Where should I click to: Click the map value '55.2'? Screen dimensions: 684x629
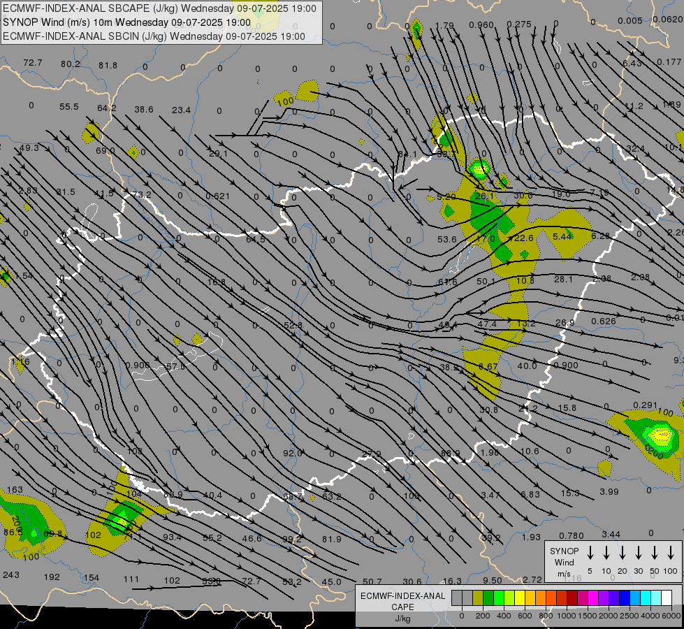[212, 537]
